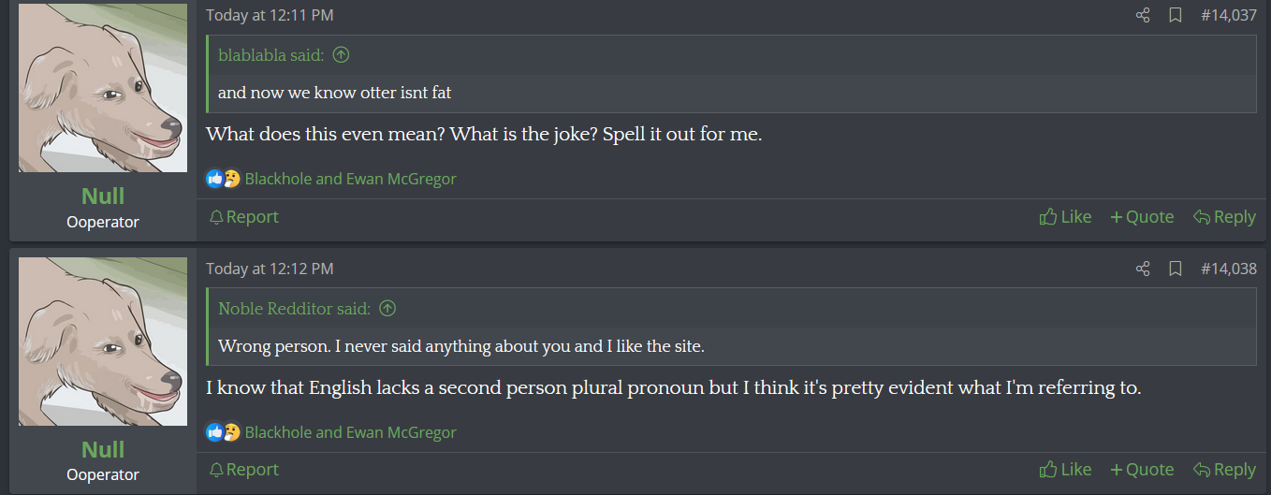Like the post asking about the joke
The width and height of the screenshot is (1271, 495).
tap(1065, 217)
